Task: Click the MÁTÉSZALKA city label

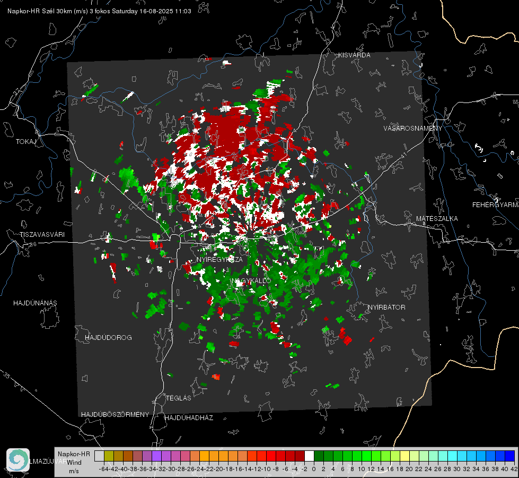Action: (x=437, y=219)
